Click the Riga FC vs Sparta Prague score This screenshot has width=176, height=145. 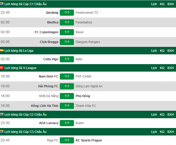[x=67, y=140]
